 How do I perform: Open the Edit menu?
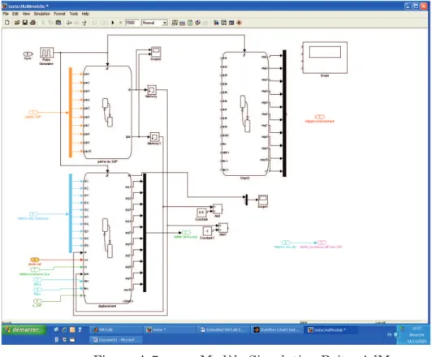(15, 14)
